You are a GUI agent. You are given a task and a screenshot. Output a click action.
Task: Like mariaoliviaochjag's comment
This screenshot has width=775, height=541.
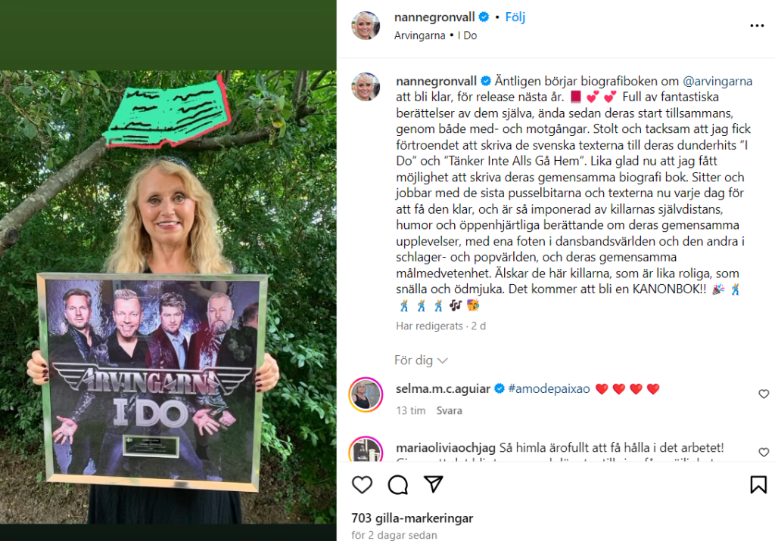pos(764,452)
